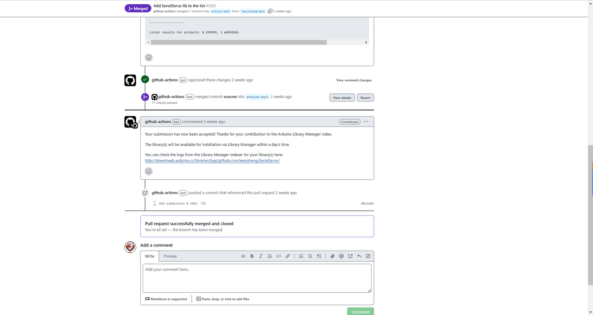This screenshot has height=315, width=593.
Task: Add emoji reaction under submission accepted comment
Action: (x=149, y=171)
